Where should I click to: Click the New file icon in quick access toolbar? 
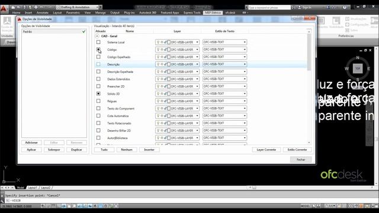(13, 7)
